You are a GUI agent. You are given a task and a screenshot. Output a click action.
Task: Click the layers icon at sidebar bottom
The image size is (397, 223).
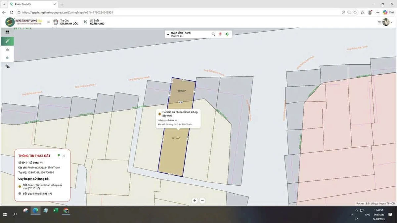coord(7,66)
